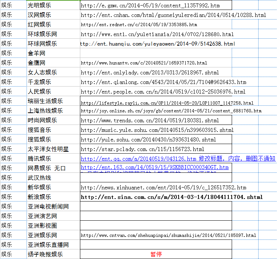
Task: Select cell with text 亚洲电视新闻网
Action: 53,206
